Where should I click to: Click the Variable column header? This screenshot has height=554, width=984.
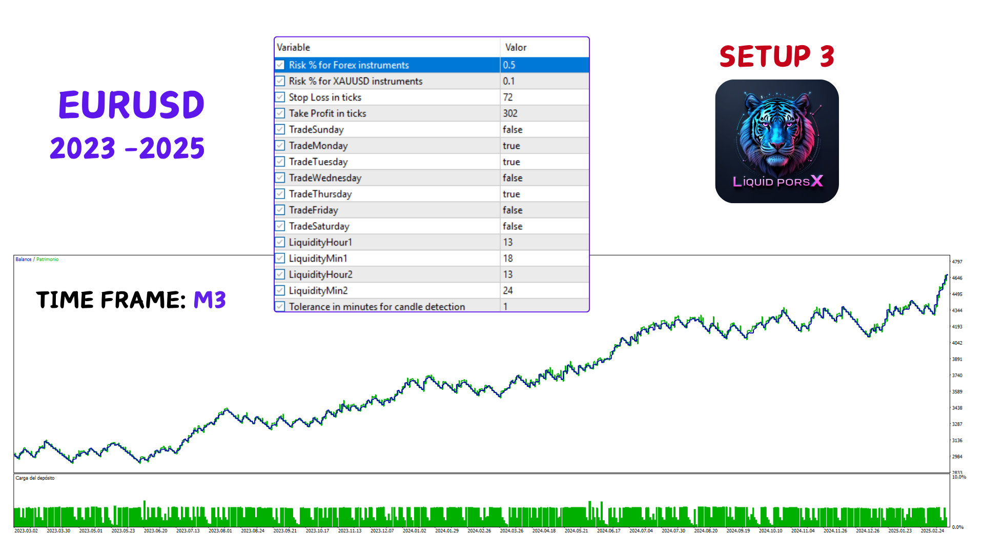pos(294,47)
